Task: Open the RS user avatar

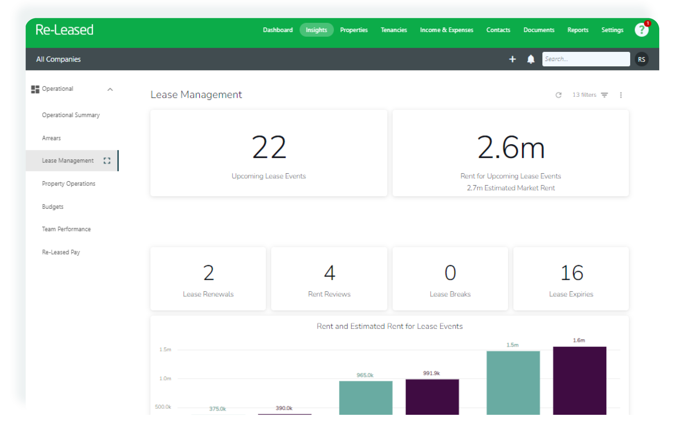Action: 642,59
